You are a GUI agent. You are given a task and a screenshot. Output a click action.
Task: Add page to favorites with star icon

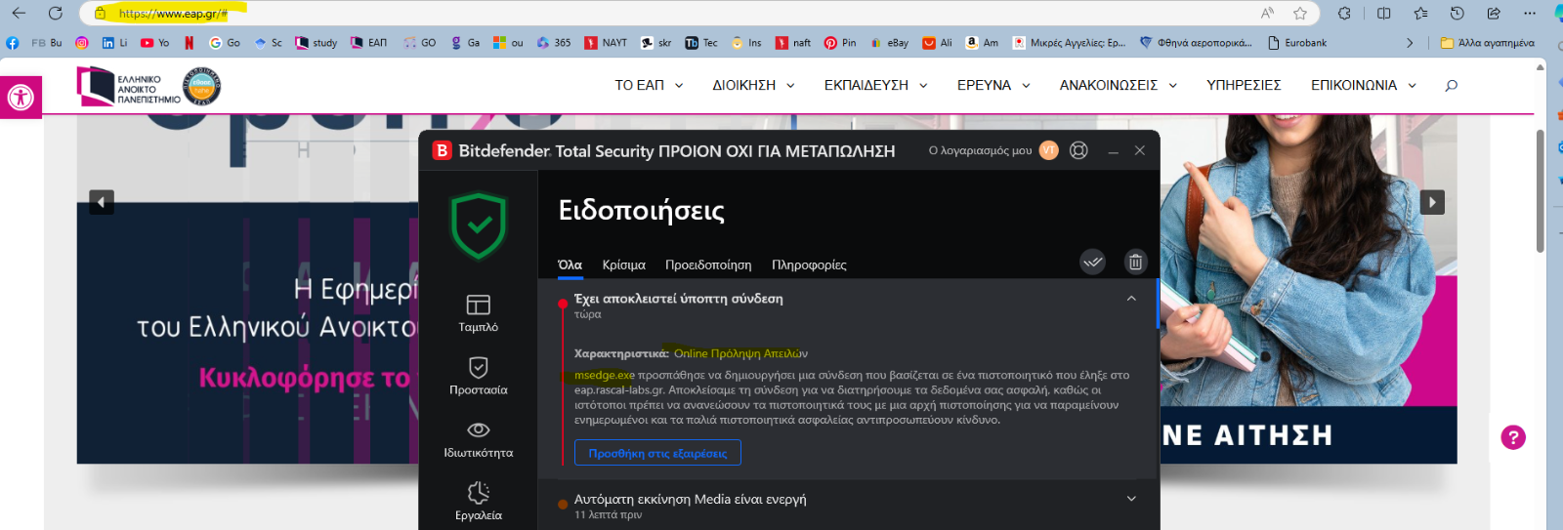[x=1300, y=13]
